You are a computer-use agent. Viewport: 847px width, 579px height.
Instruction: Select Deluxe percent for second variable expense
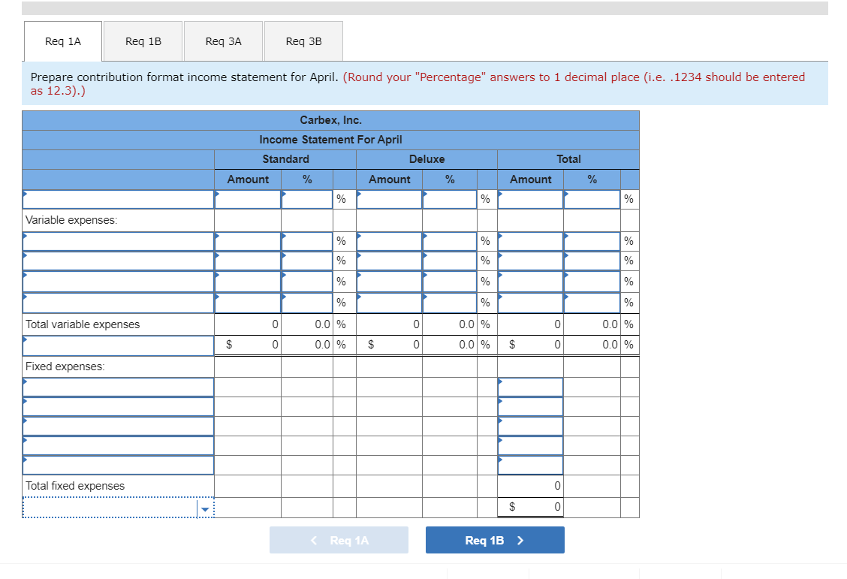coord(450,261)
